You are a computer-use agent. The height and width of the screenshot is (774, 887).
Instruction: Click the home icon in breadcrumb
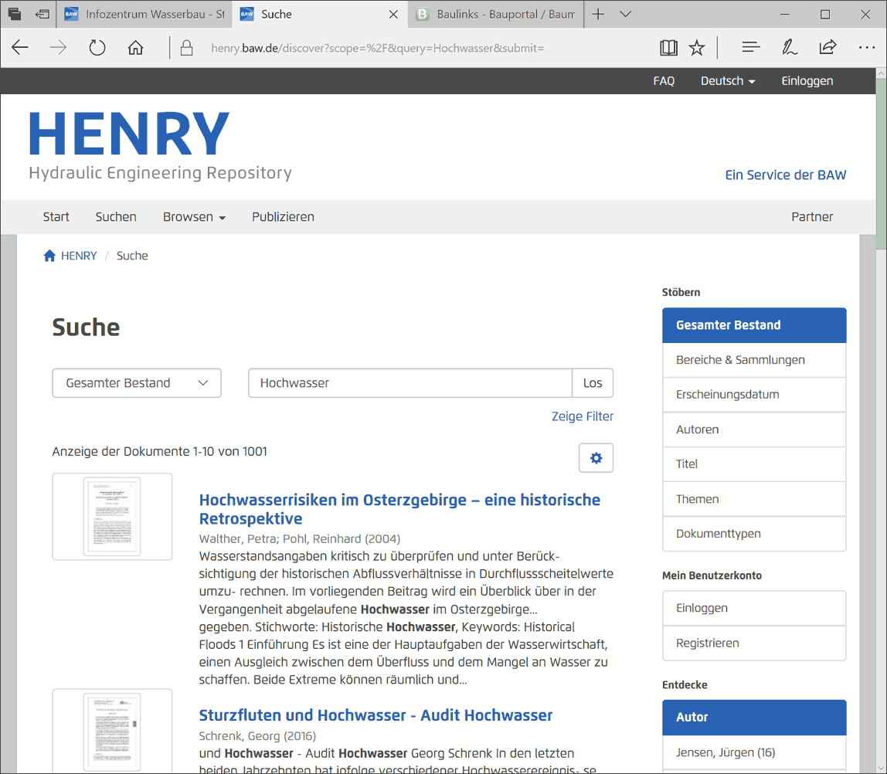pos(49,256)
